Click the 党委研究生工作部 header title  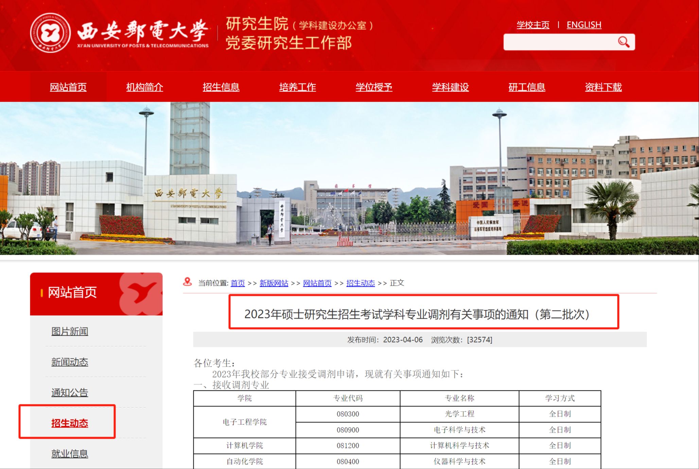click(289, 43)
